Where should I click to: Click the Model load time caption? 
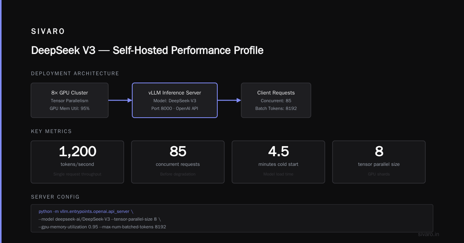278,174
